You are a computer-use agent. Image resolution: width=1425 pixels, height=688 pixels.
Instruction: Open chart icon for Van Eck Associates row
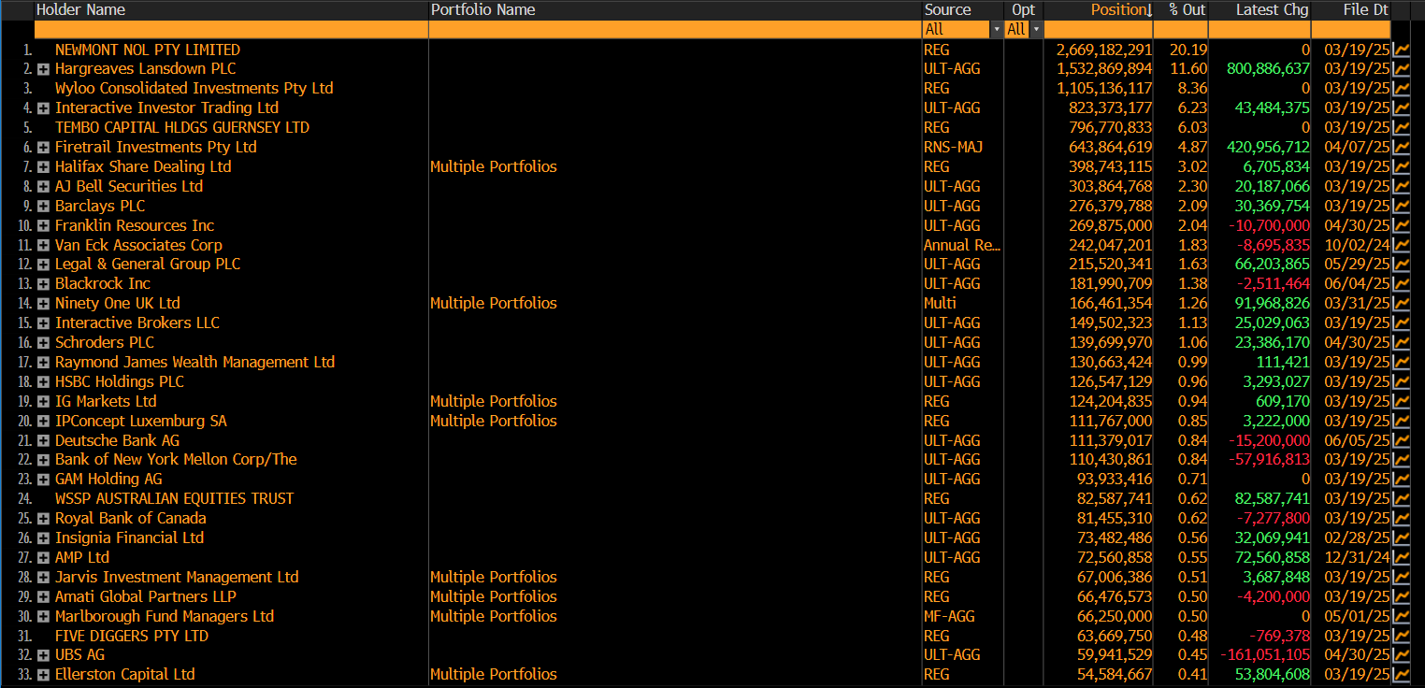[1401, 246]
